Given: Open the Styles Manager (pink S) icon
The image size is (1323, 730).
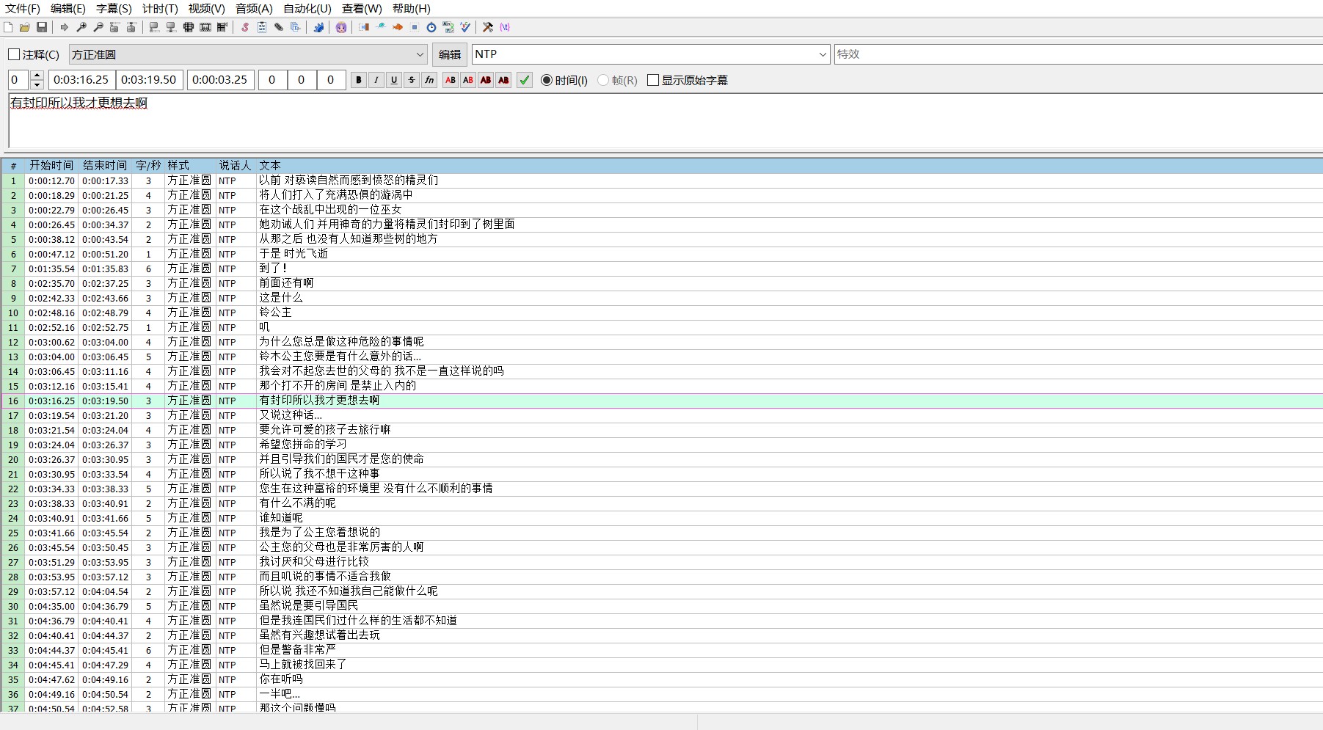Looking at the screenshot, I should [x=245, y=27].
